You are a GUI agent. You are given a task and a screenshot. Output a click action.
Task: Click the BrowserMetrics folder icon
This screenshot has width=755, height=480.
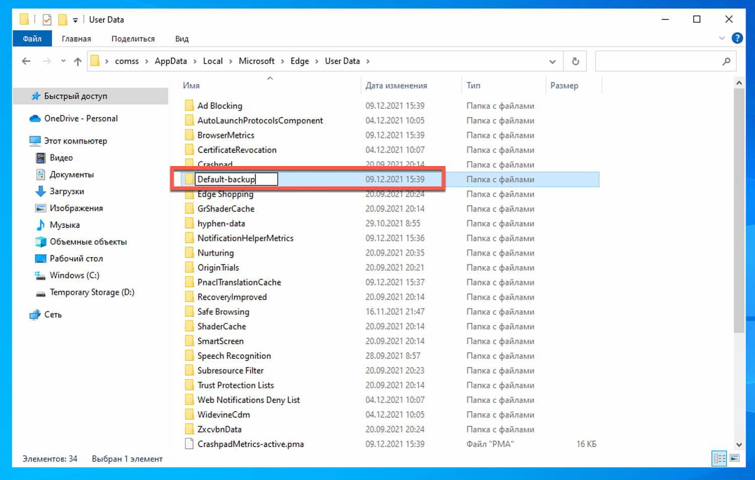click(189, 135)
